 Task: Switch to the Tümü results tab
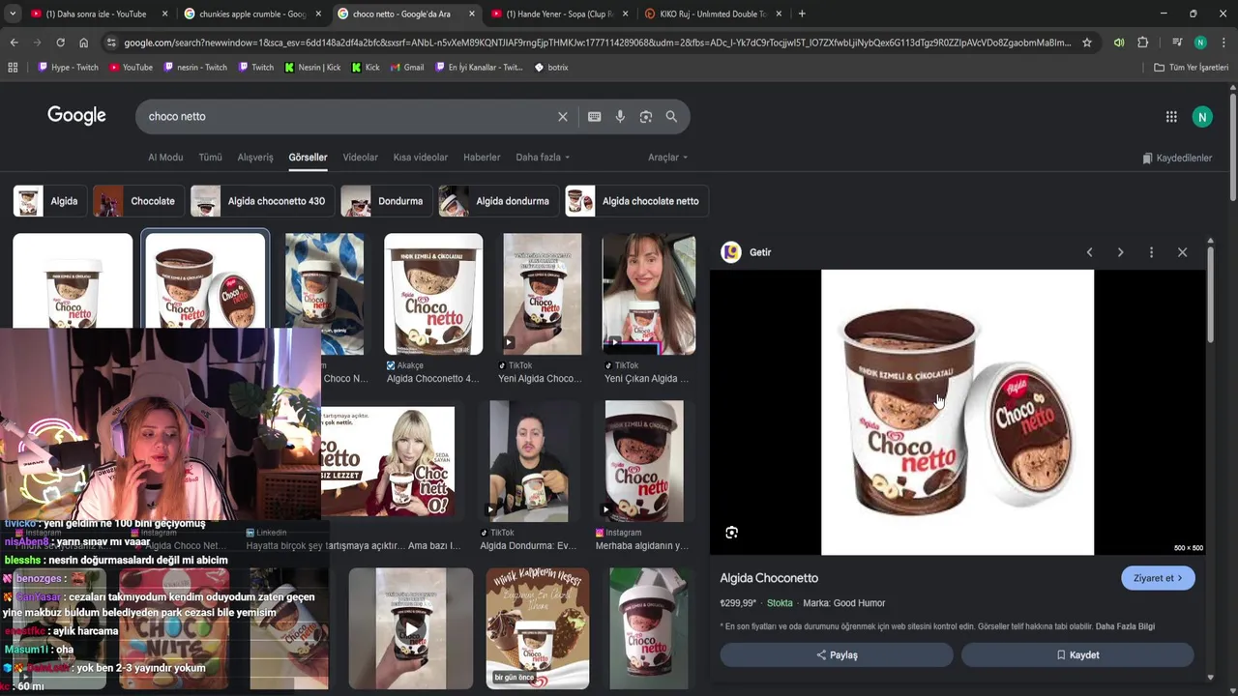pyautogui.click(x=210, y=158)
